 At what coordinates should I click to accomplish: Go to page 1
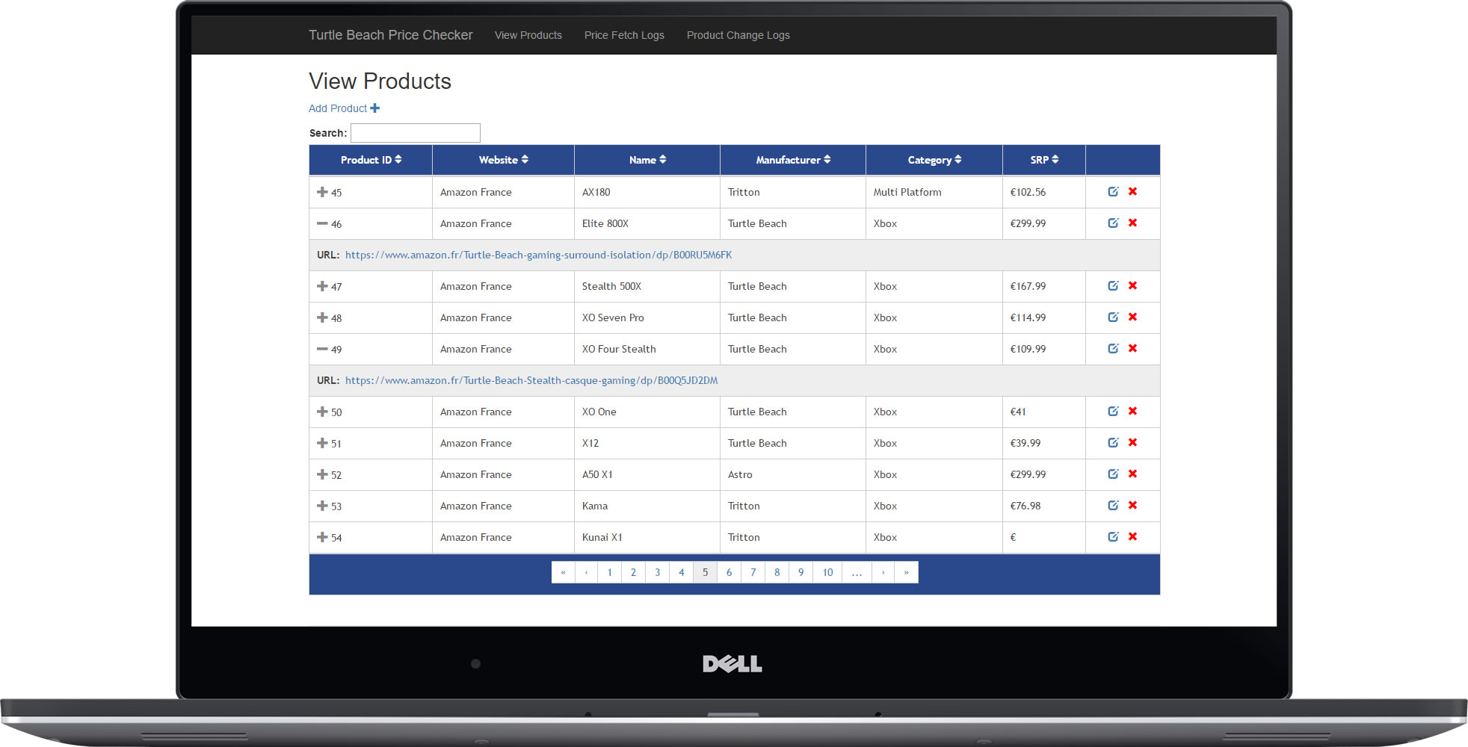pos(610,572)
